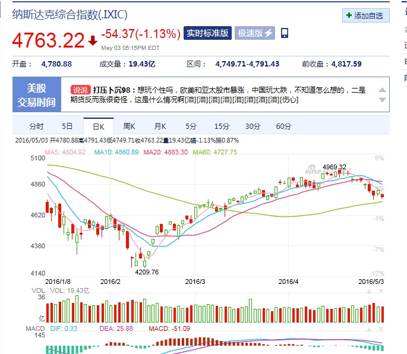Select the 15分 chart tab
Screen dimensions: 407x354
[222, 127]
